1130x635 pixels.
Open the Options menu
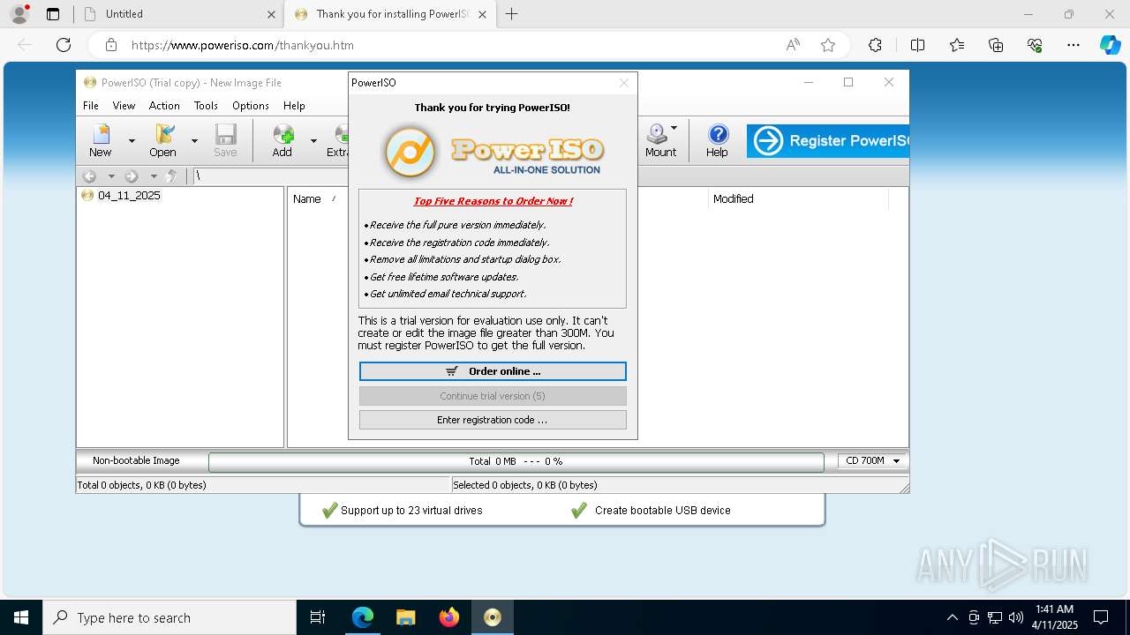point(251,106)
